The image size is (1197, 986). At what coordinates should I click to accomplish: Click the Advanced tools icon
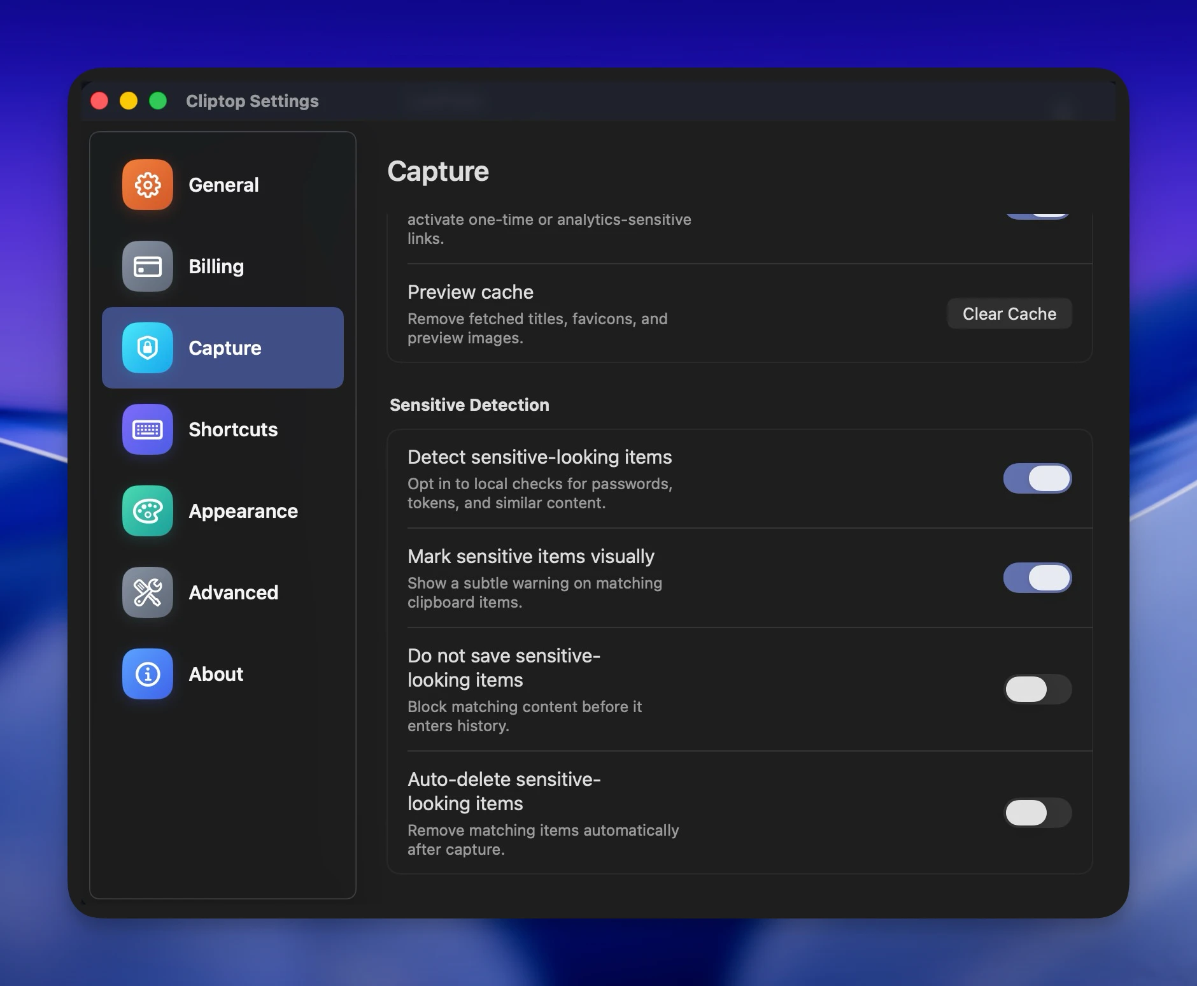(148, 592)
